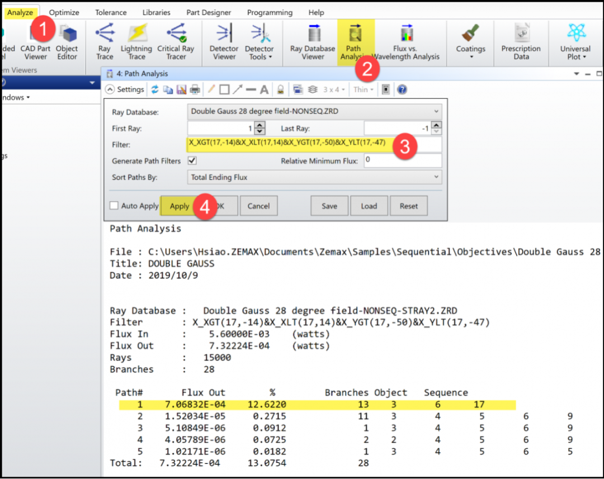
Task: Expand the Coatings dropdown
Action: tap(470, 42)
